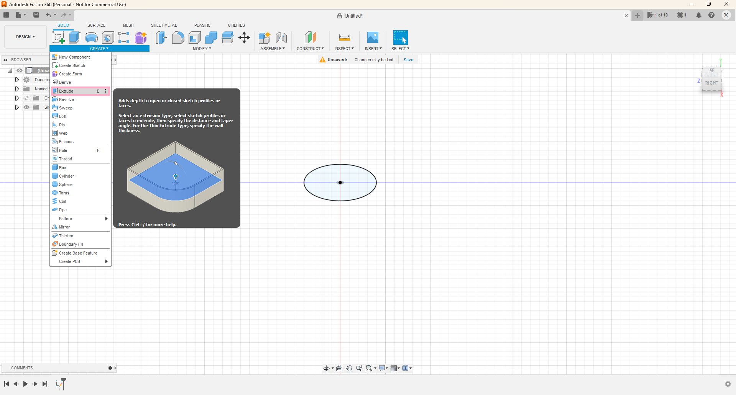
Task: Open the Pattern submenu
Action: 80,219
